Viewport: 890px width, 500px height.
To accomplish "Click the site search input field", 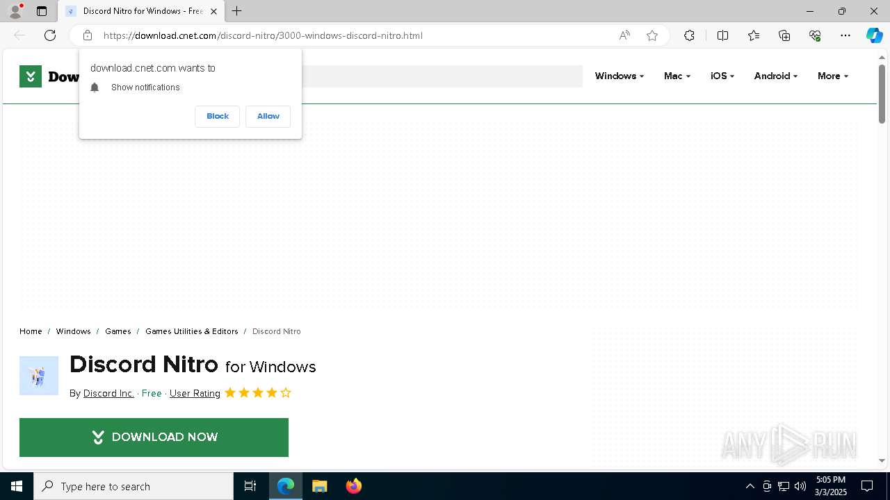I will tap(442, 76).
